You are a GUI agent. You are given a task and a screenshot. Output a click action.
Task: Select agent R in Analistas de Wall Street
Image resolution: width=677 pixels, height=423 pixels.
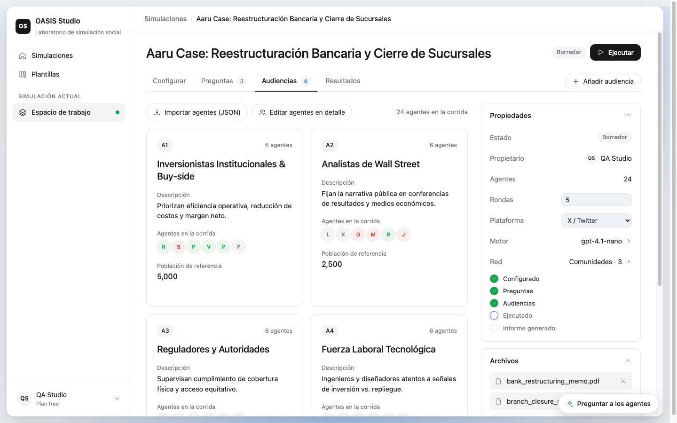click(388, 235)
